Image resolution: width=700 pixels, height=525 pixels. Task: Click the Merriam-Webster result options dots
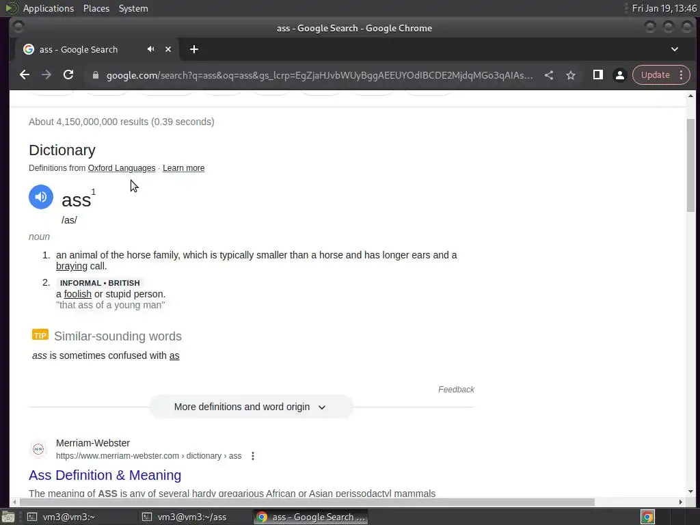pyautogui.click(x=253, y=456)
